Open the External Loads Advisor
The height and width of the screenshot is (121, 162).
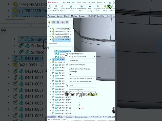(x=71, y=9)
